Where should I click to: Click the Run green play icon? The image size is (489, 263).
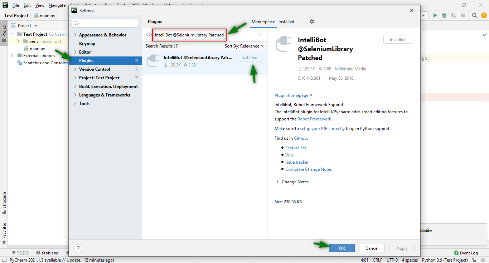tap(435, 15)
